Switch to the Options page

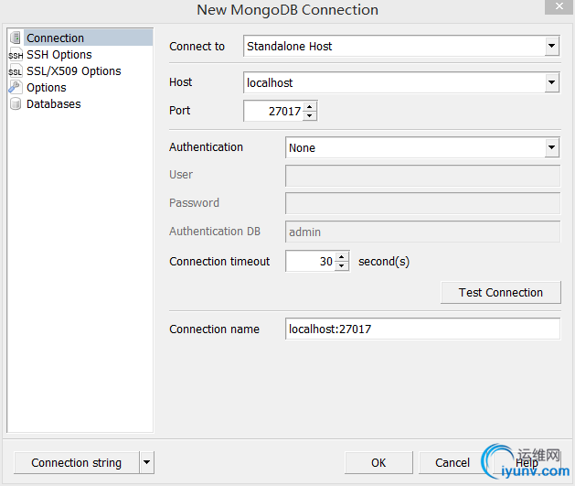[47, 87]
